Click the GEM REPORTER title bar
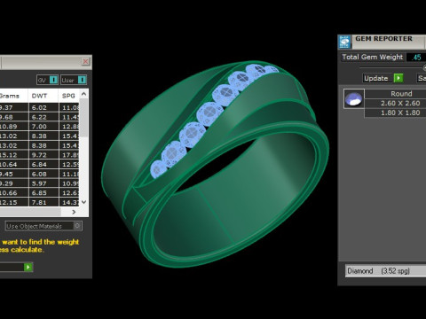The image size is (426, 319). 388,42
